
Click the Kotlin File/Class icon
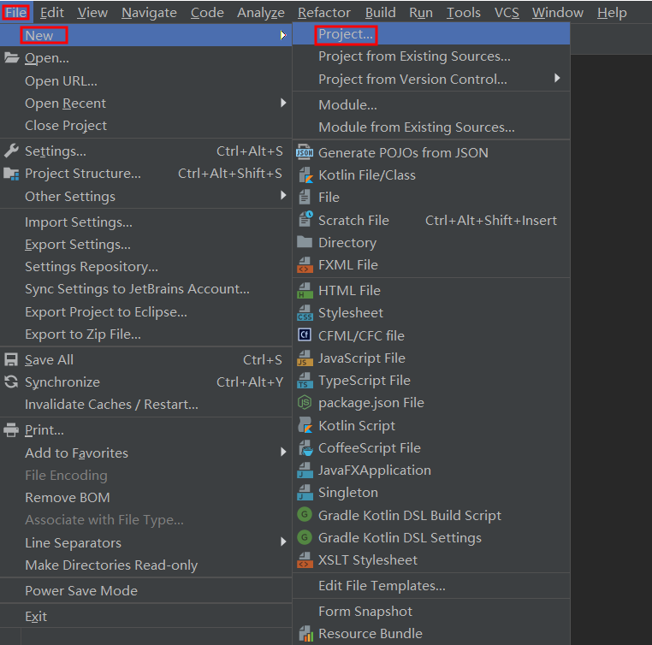tap(305, 175)
